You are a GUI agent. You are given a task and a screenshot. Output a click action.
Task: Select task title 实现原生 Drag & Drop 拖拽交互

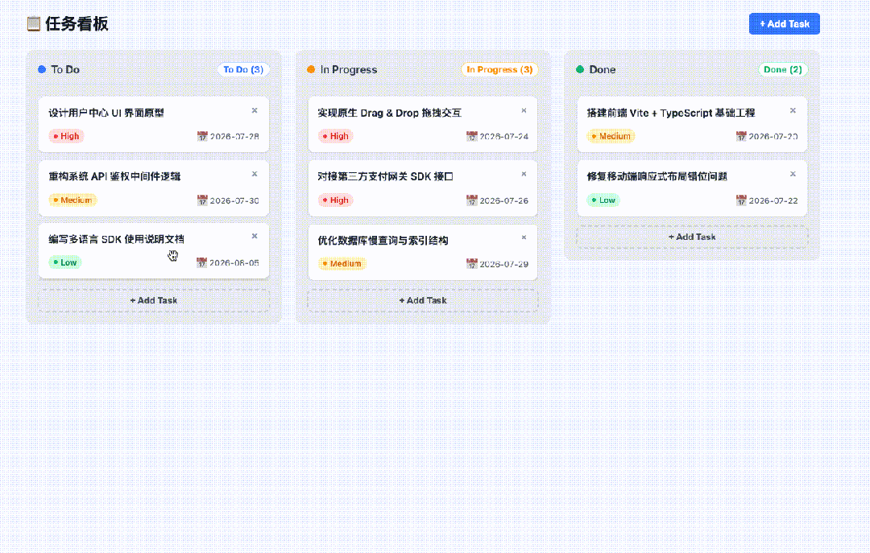coord(390,113)
